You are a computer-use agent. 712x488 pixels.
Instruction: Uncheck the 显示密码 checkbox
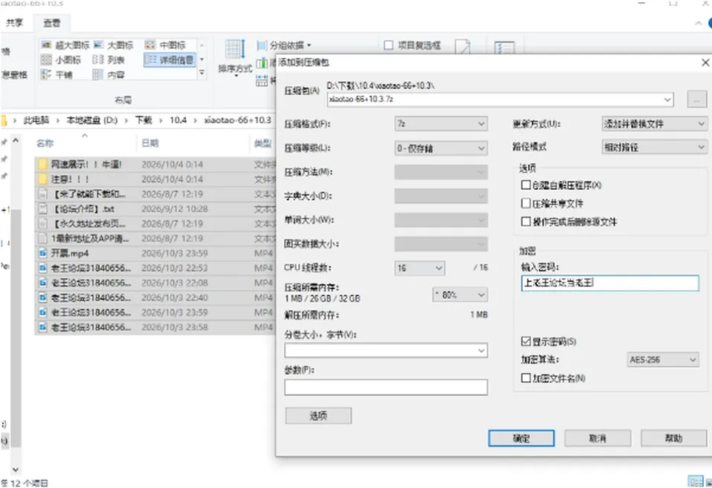pos(526,341)
